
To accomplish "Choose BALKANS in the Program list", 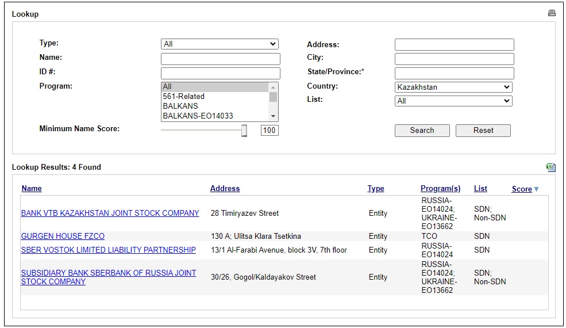I will 215,106.
